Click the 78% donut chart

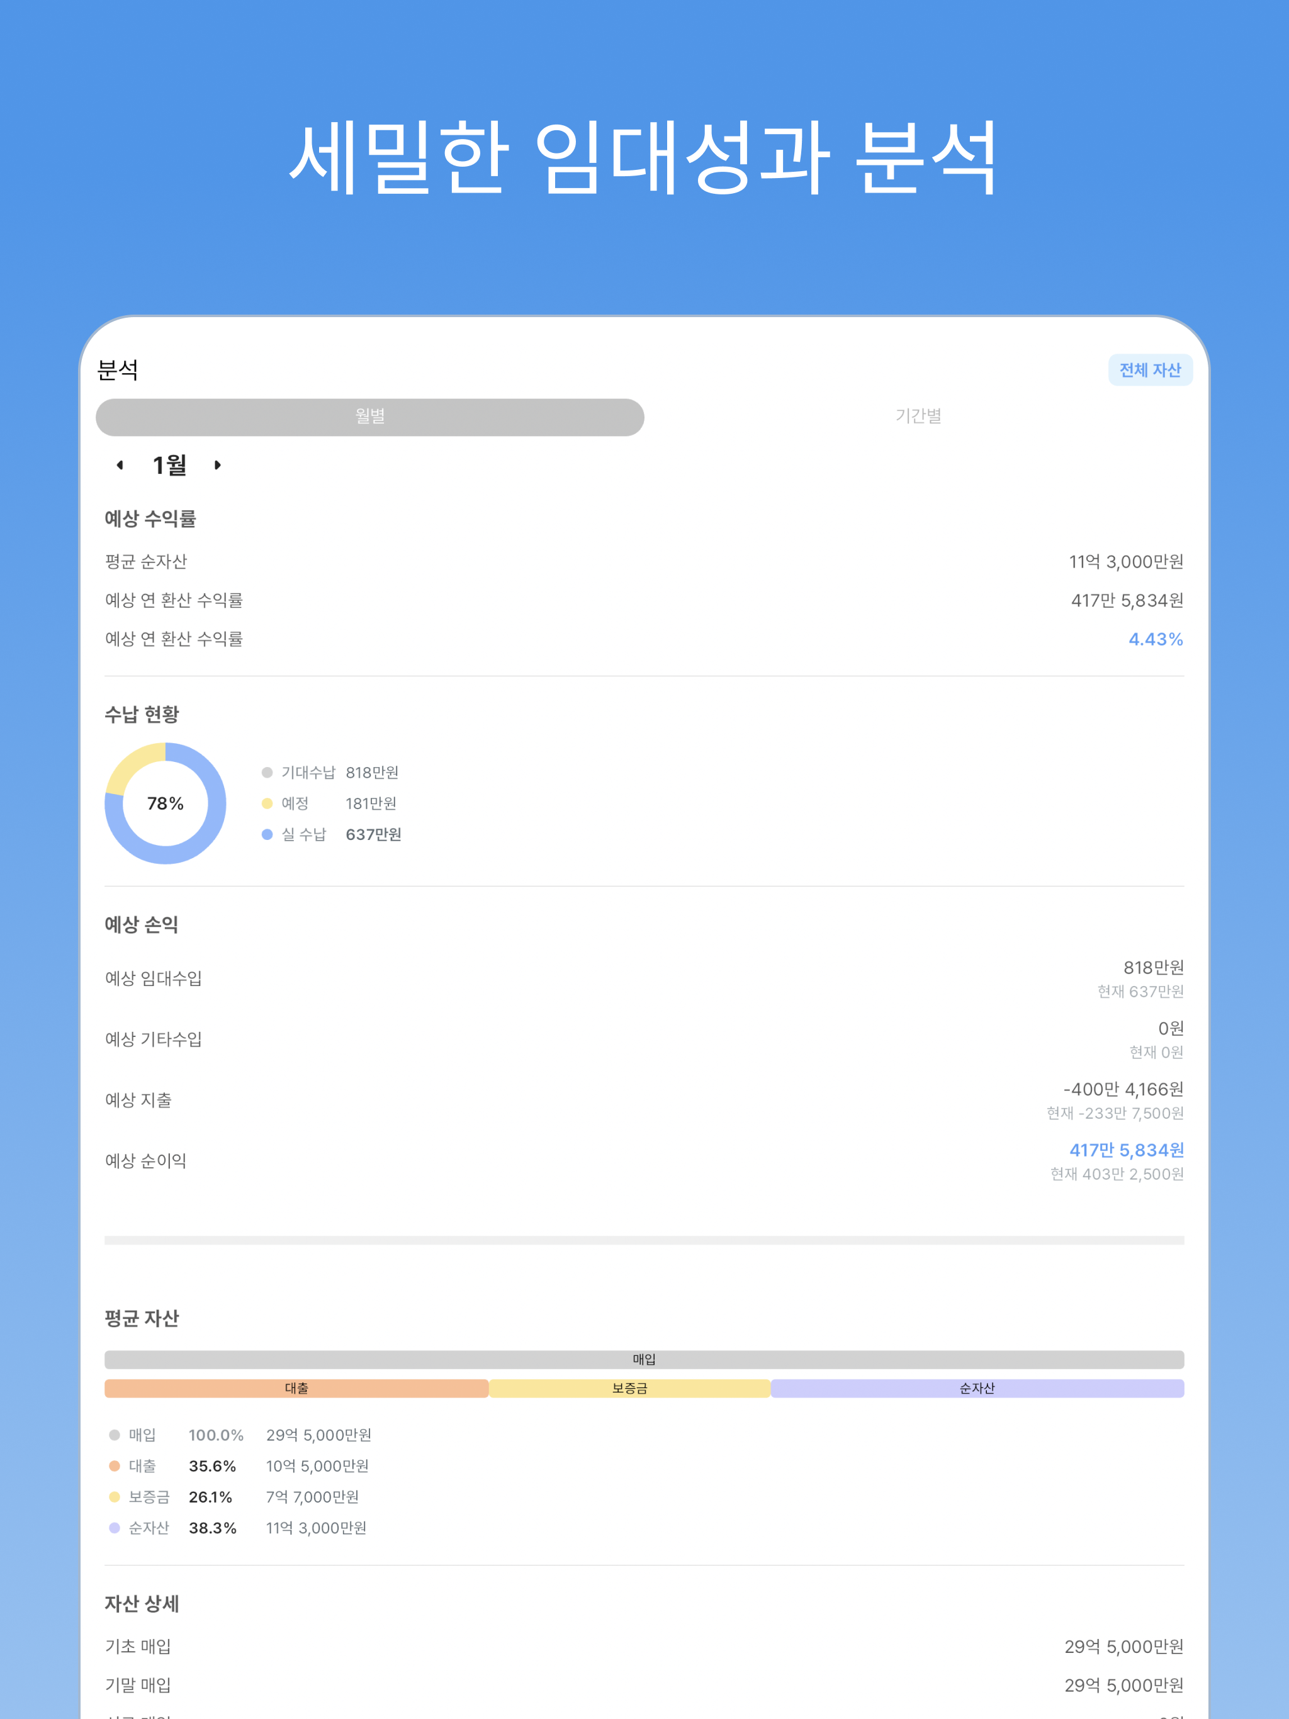click(x=166, y=803)
